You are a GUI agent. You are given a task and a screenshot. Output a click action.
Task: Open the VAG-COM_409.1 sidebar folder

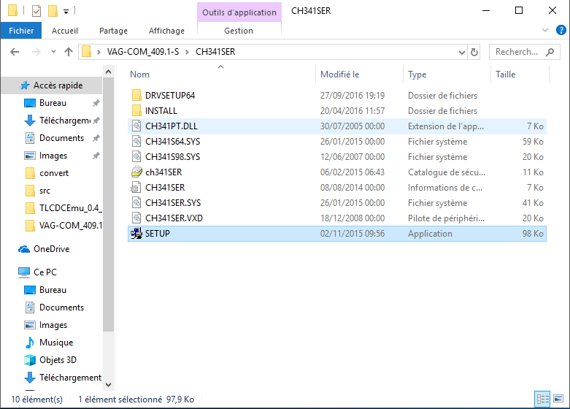(x=63, y=226)
